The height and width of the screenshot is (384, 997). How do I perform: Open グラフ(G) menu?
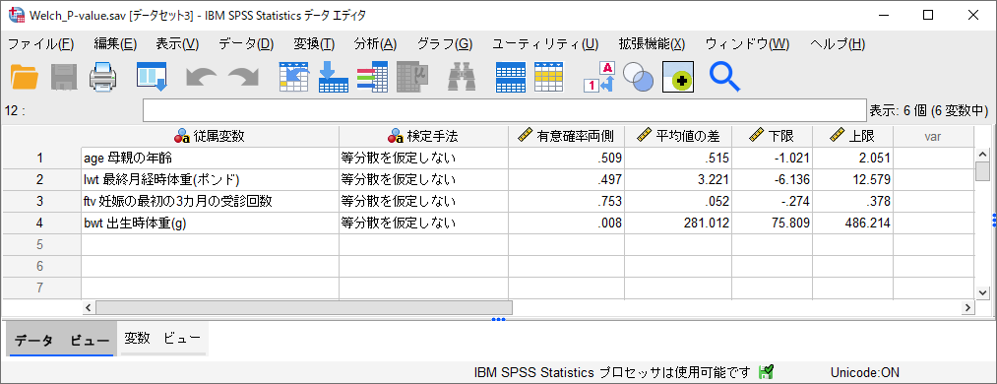[x=445, y=44]
